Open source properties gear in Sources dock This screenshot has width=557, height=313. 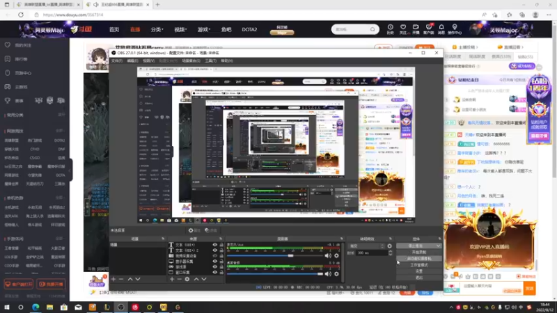pos(187,280)
